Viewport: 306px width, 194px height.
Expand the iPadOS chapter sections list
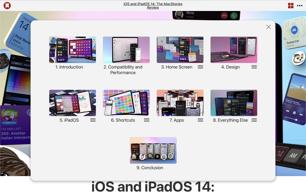click(x=93, y=120)
